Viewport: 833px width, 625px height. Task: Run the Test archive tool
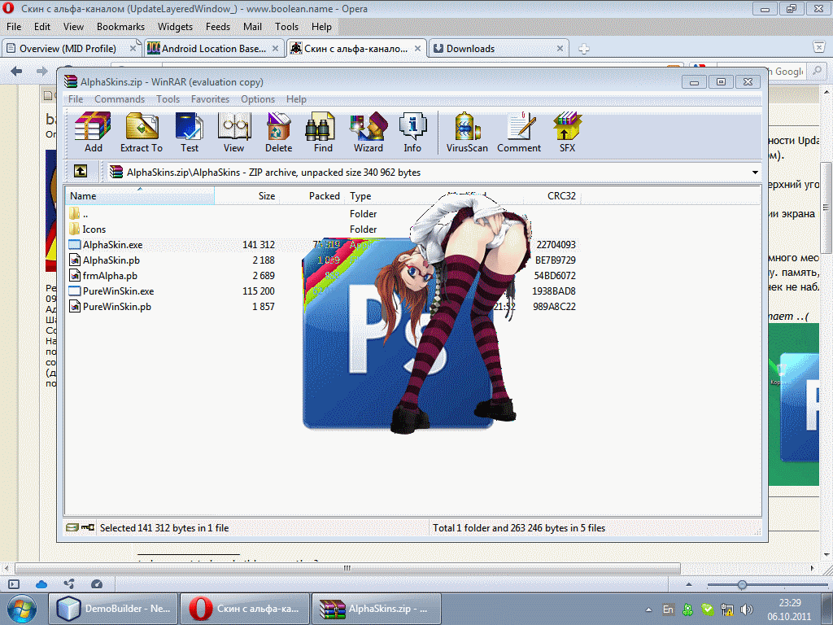tap(190, 133)
